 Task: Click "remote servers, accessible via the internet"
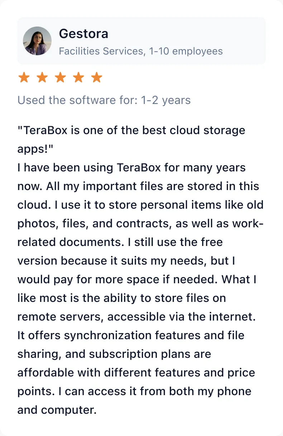(136, 317)
